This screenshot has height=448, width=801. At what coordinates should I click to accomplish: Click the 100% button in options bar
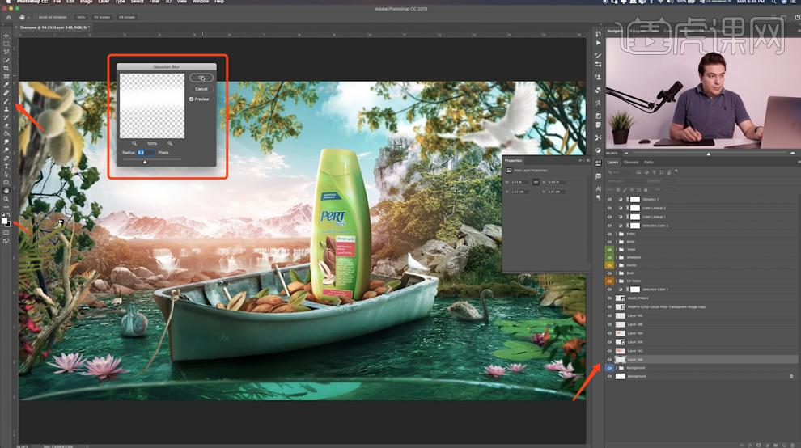coord(81,17)
